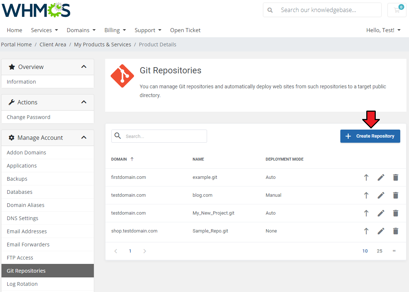Delete the My_New_Project.git repository
Image resolution: width=409 pixels, height=292 pixels.
click(396, 213)
